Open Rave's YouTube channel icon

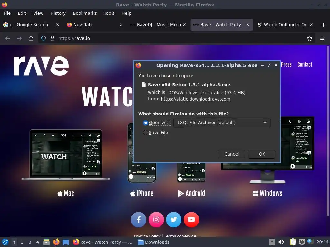191,219
